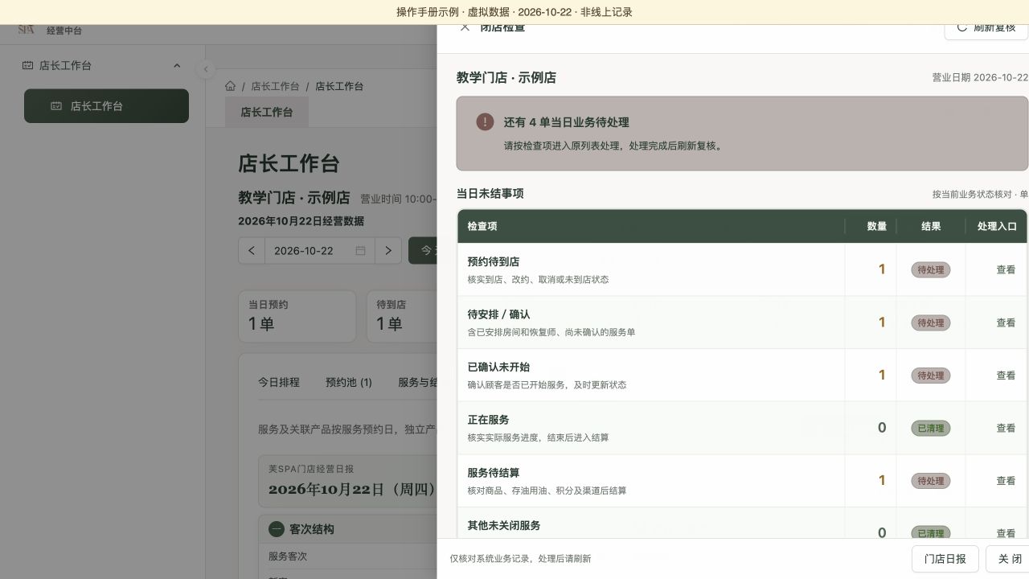Click the 当日预约 1单 stat card
Viewport: 1029px width, 579px height.
click(297, 316)
